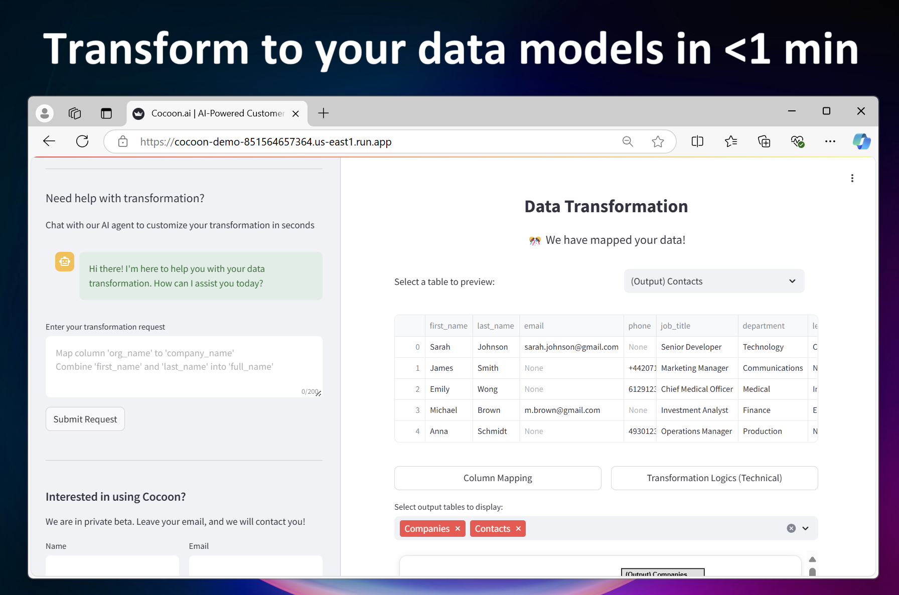The image size is (899, 595).
Task: Refresh the current page
Action: 82,141
